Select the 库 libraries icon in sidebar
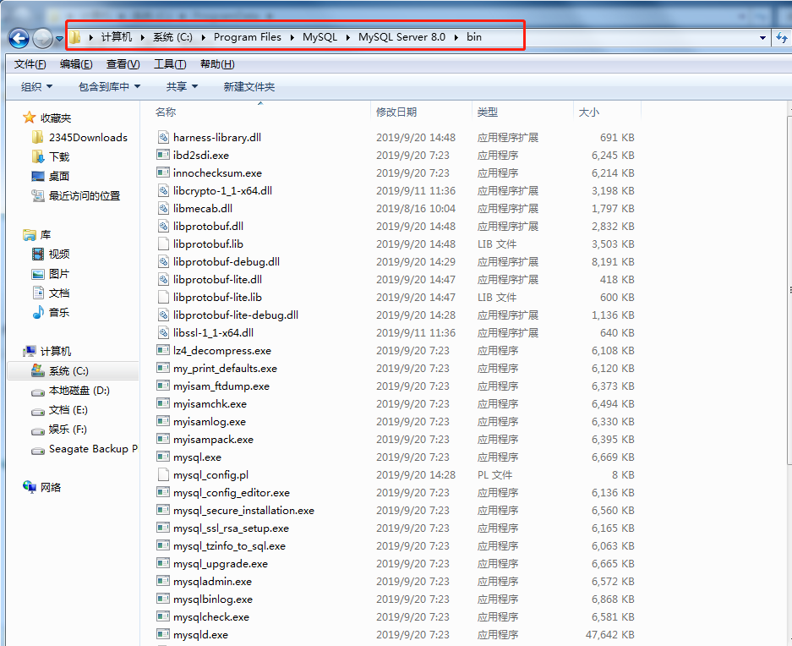This screenshot has height=646, width=792. click(30, 234)
